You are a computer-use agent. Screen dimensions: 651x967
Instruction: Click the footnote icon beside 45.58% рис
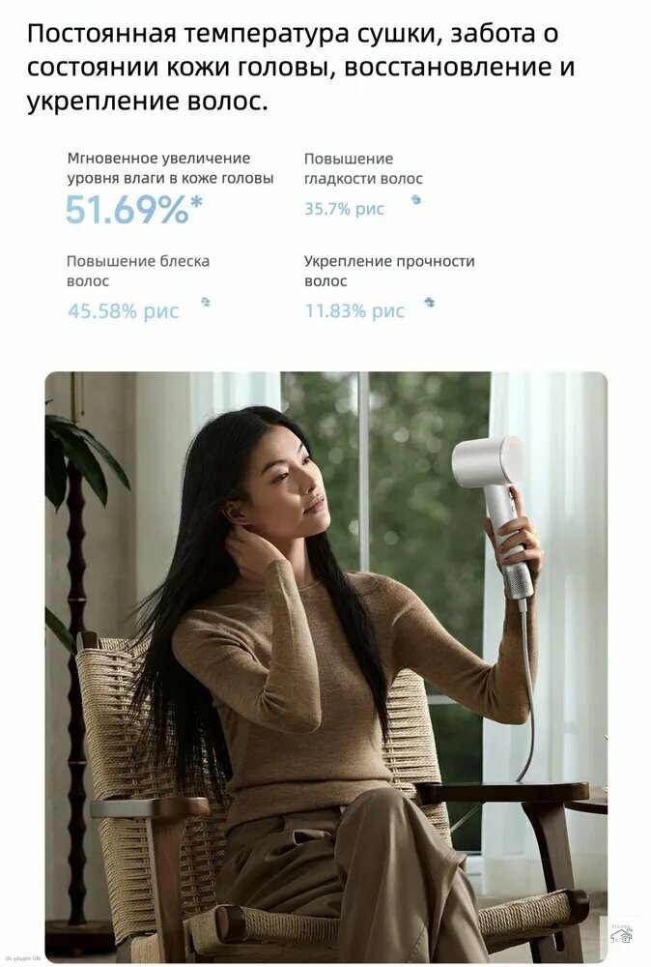(x=206, y=302)
